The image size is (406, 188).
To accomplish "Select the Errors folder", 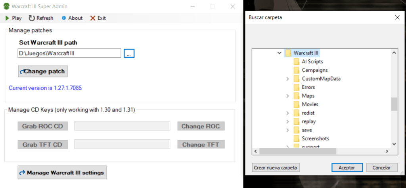I will pyautogui.click(x=308, y=87).
